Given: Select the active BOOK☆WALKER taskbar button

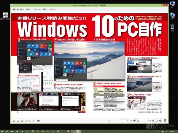Looking at the screenshot, I should point(78,131).
